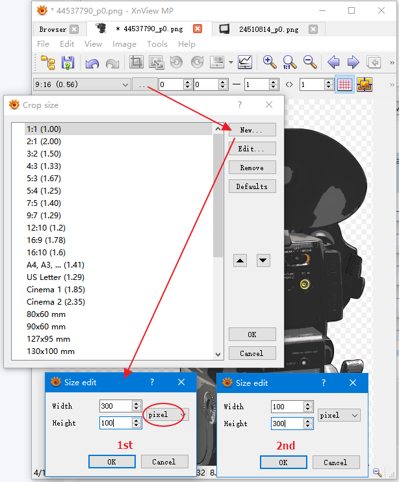Click the '...' crop size button
Viewport: 399px width, 482px height.
[144, 84]
